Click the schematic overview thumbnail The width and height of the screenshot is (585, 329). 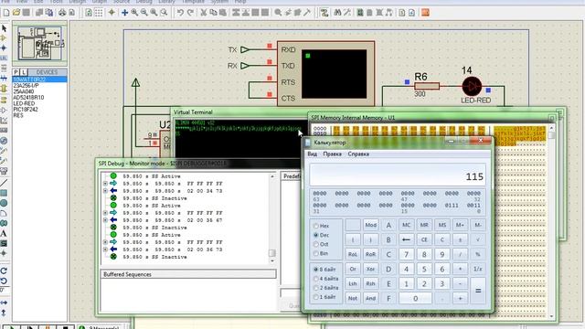[x=39, y=43]
